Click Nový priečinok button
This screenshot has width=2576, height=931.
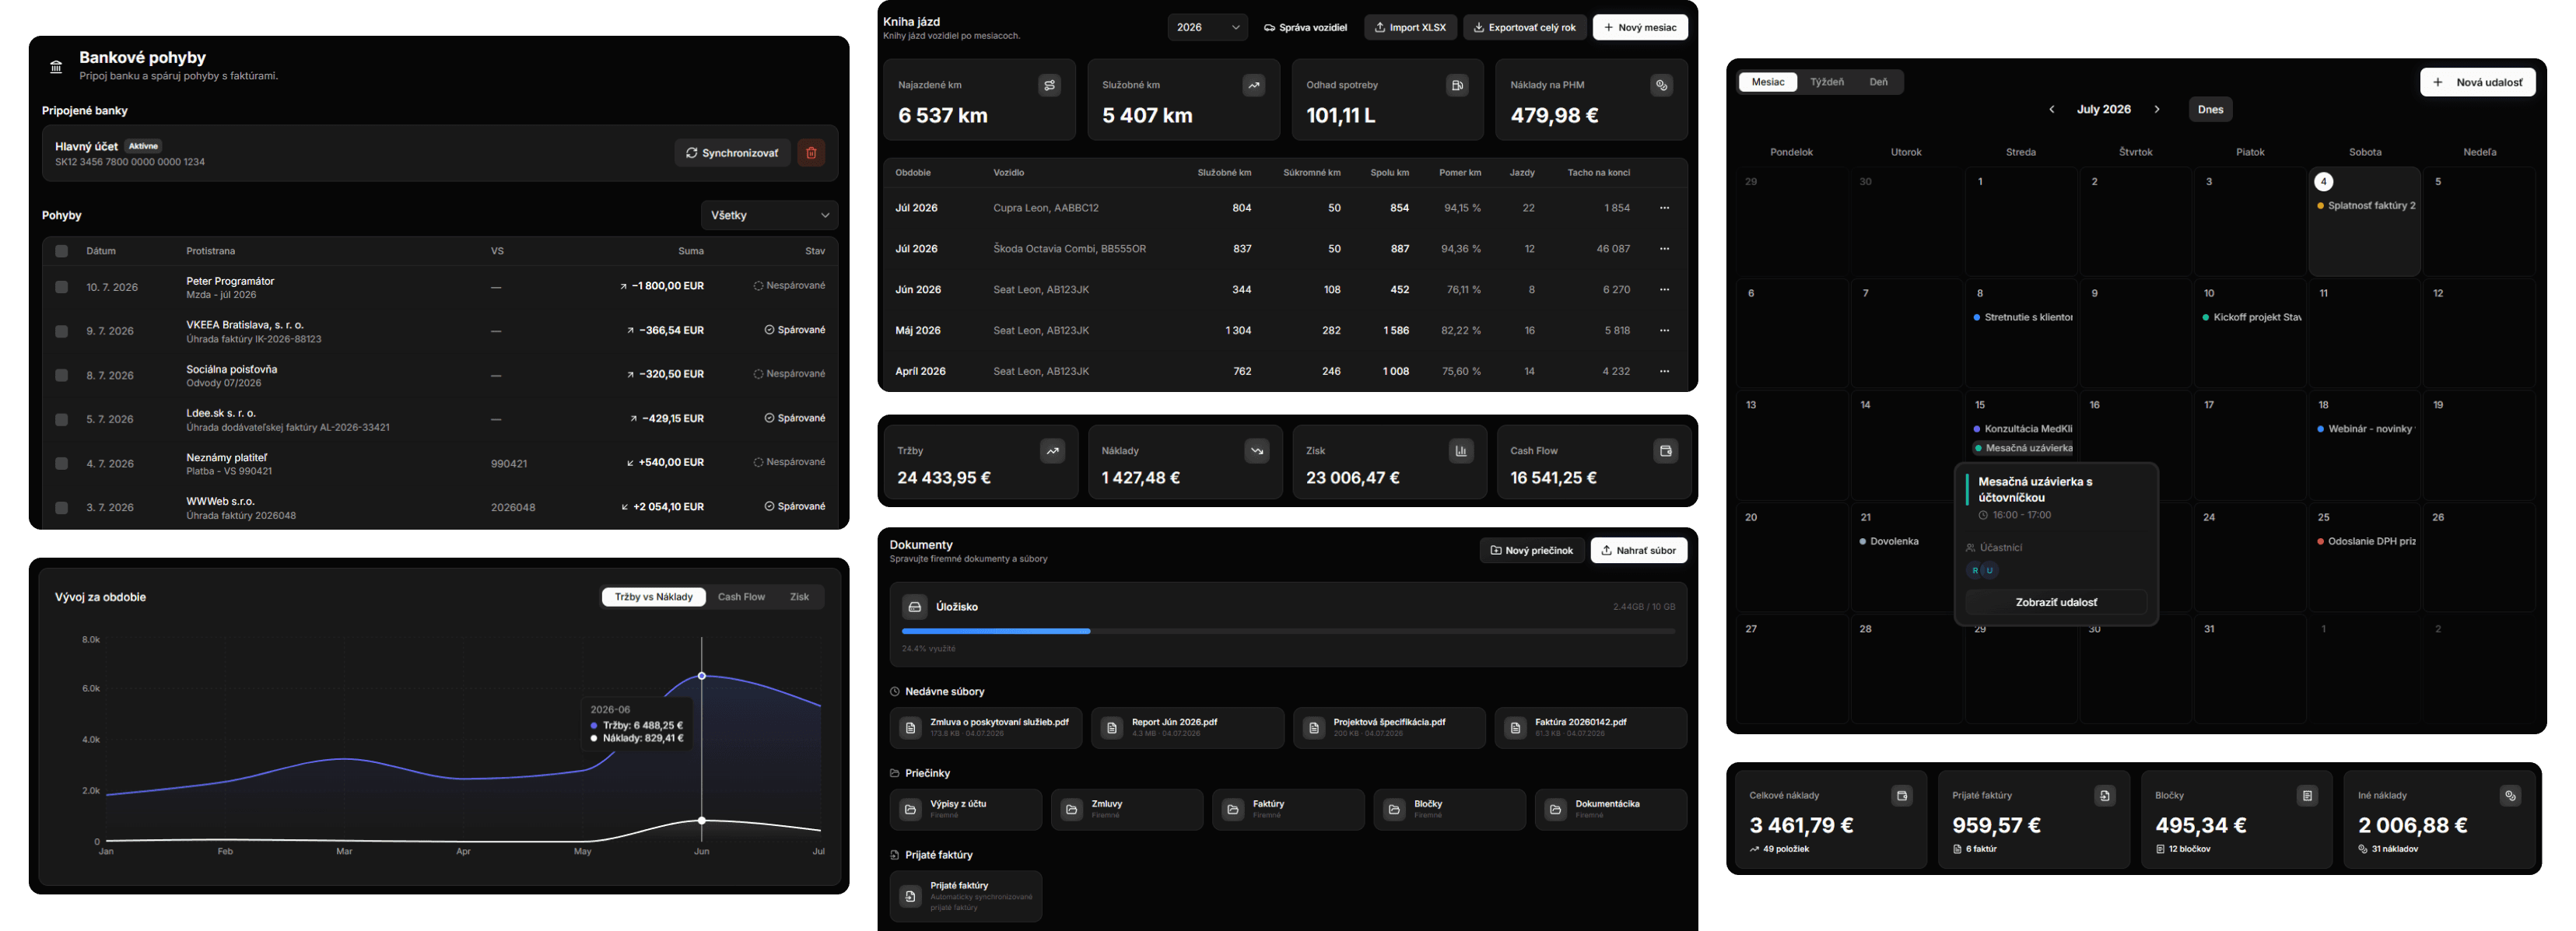(x=1531, y=550)
